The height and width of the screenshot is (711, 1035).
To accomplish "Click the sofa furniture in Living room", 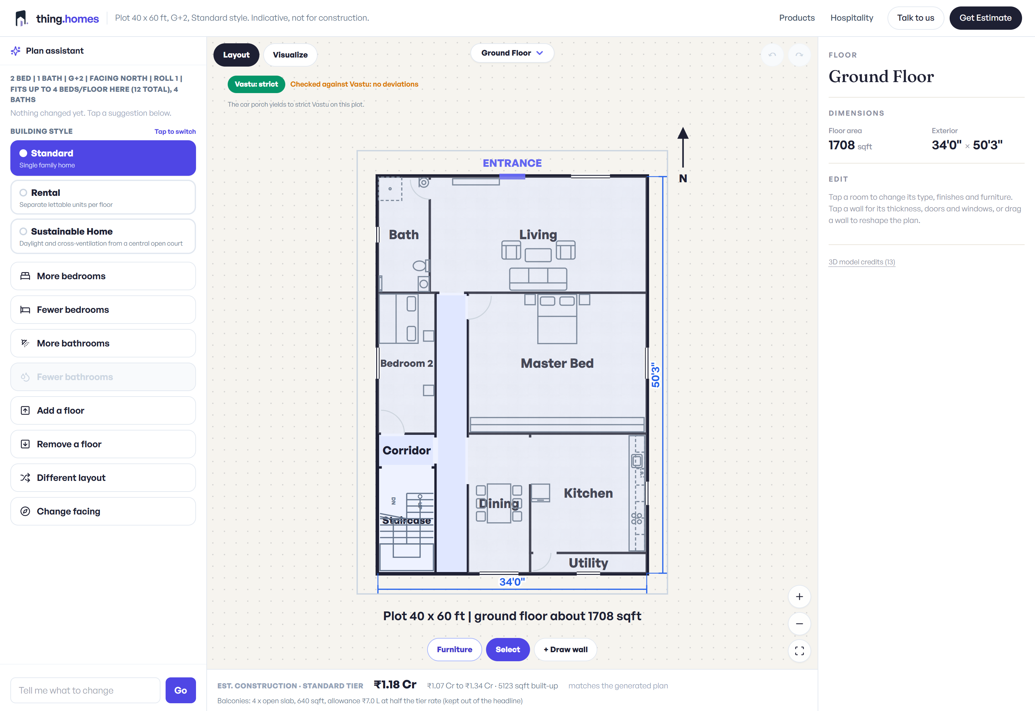I will coord(538,279).
